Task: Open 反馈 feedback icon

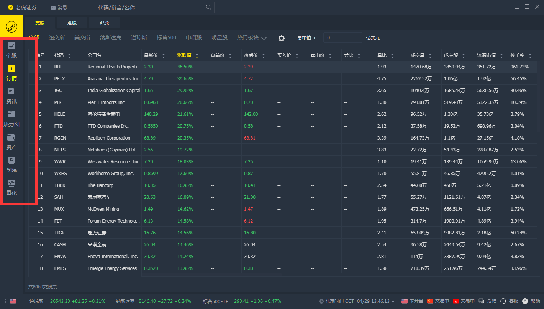Action: coord(482,301)
